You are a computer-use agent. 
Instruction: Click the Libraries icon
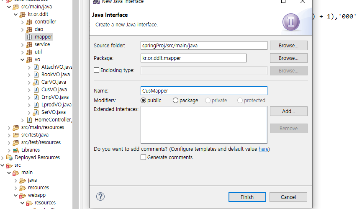pos(16,150)
